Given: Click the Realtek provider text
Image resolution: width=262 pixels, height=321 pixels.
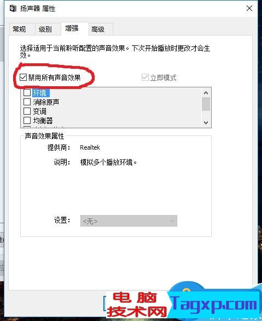Looking at the screenshot, I should point(90,147).
